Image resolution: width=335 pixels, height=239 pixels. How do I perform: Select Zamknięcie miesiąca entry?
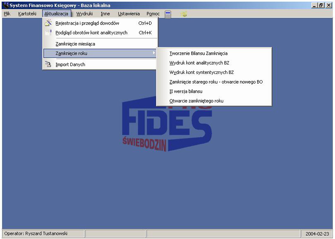click(x=100, y=44)
